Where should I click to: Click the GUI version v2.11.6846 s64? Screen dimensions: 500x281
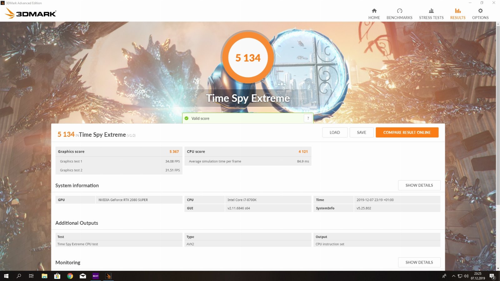coord(239,208)
